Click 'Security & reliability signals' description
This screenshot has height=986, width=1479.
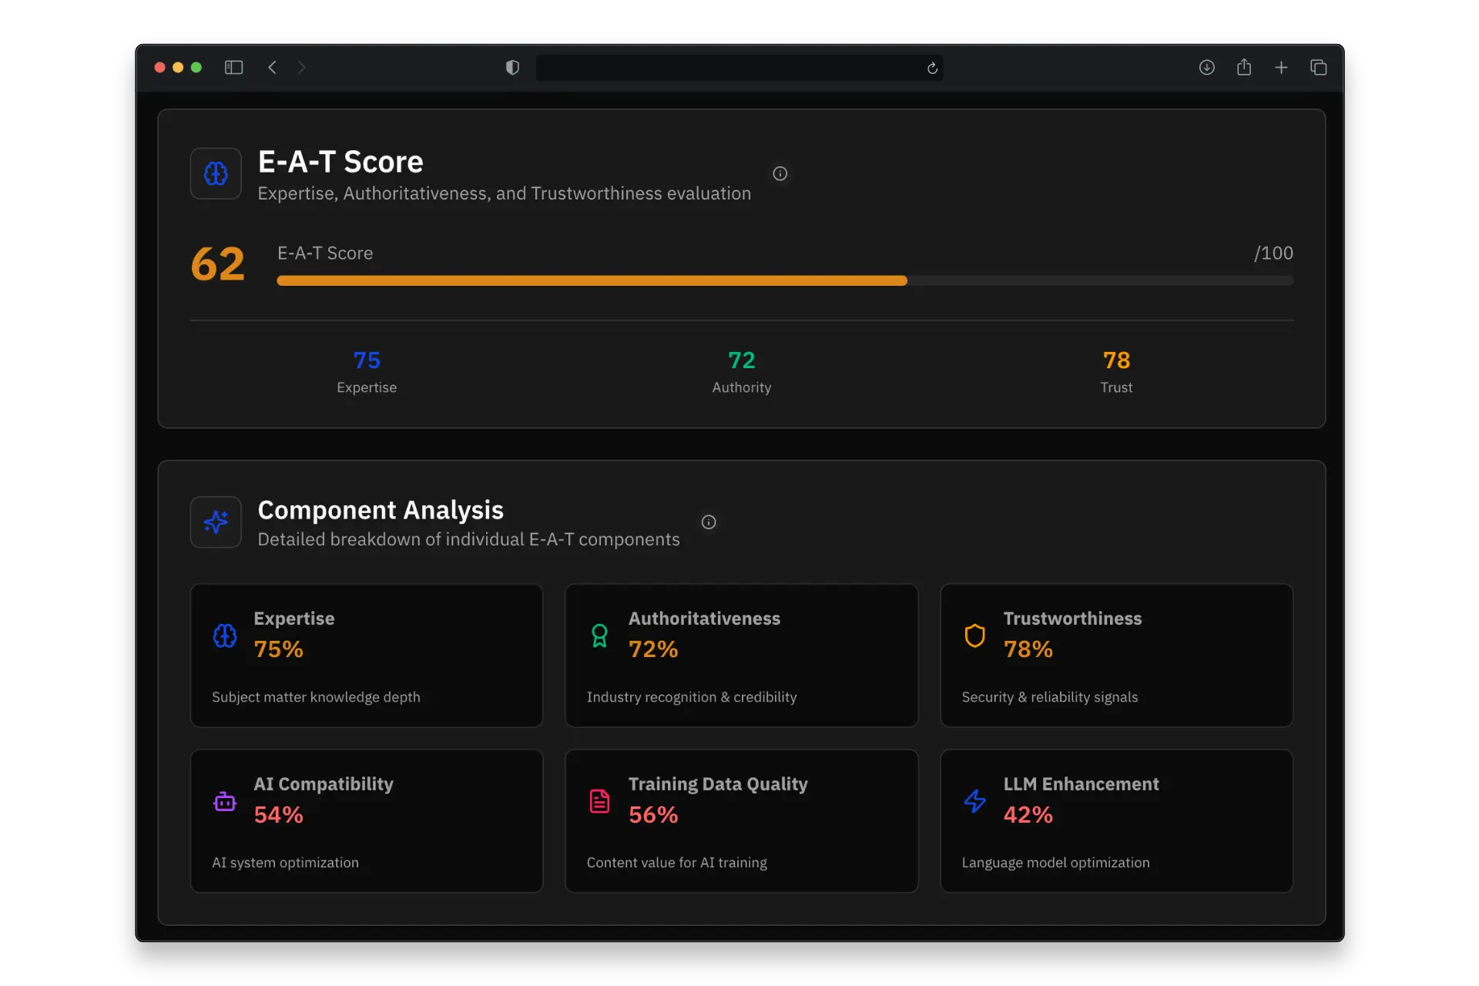[x=1049, y=697]
